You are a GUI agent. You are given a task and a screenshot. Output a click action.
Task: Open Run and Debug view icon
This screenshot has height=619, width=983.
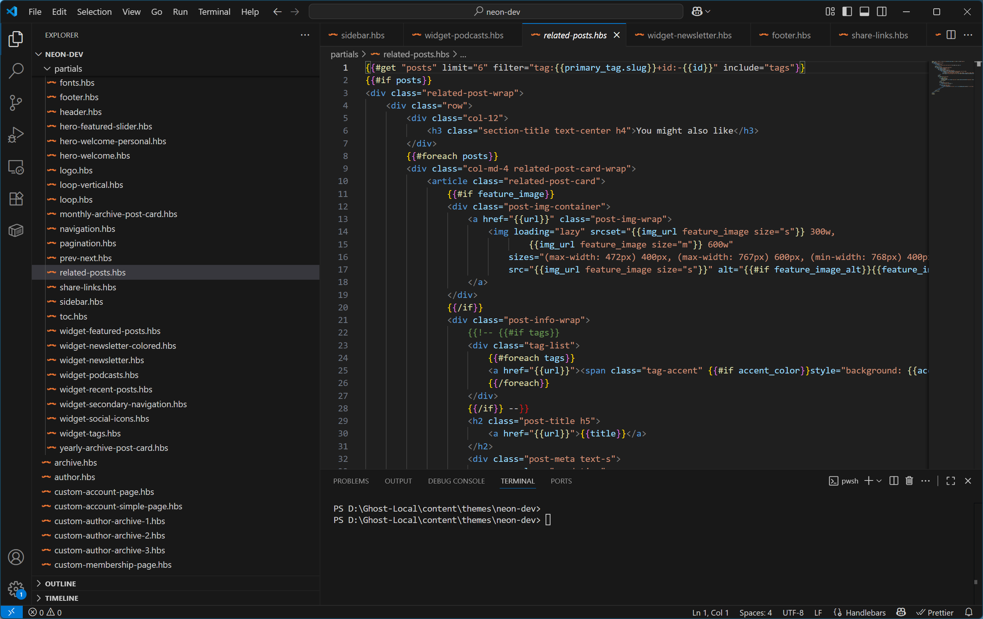16,134
